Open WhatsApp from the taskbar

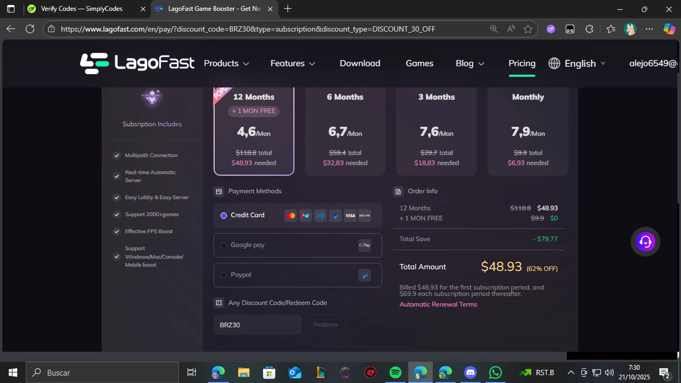coord(495,373)
